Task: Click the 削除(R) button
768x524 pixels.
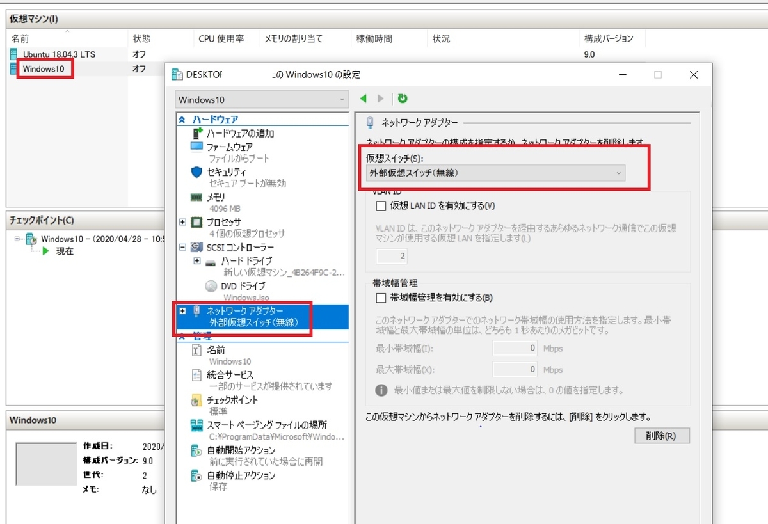Action: point(662,436)
